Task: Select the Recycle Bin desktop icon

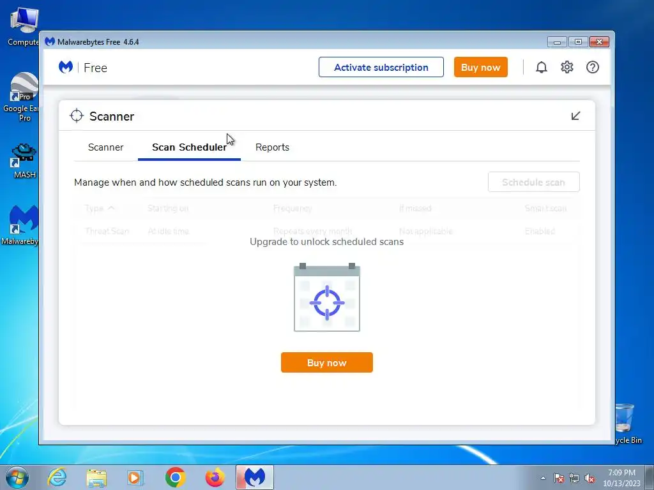Action: click(628, 424)
